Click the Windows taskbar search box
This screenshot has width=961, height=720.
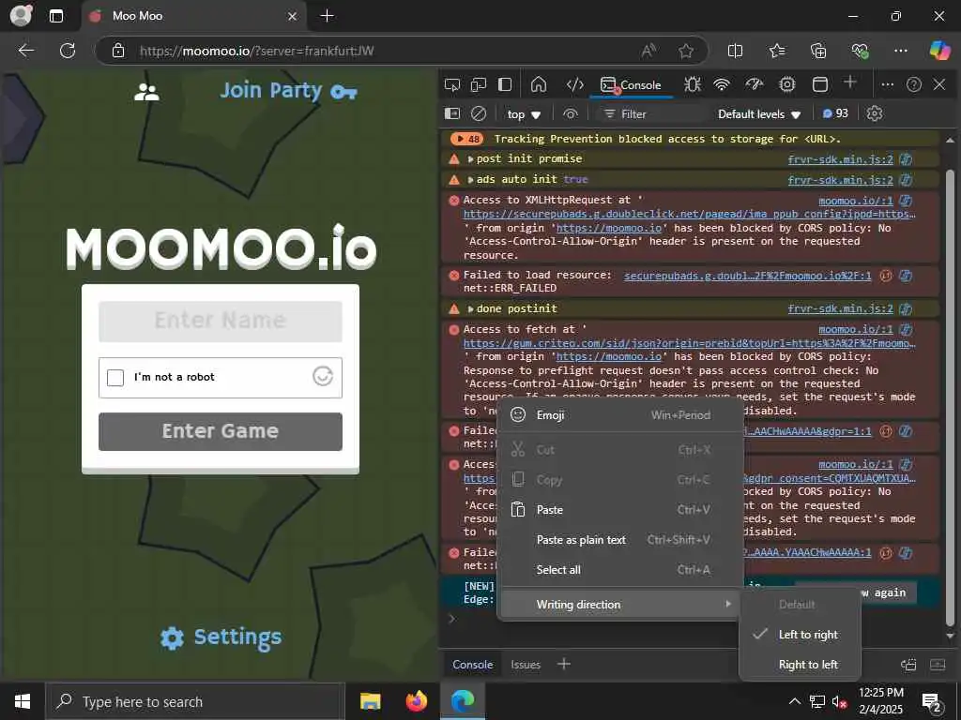195,701
